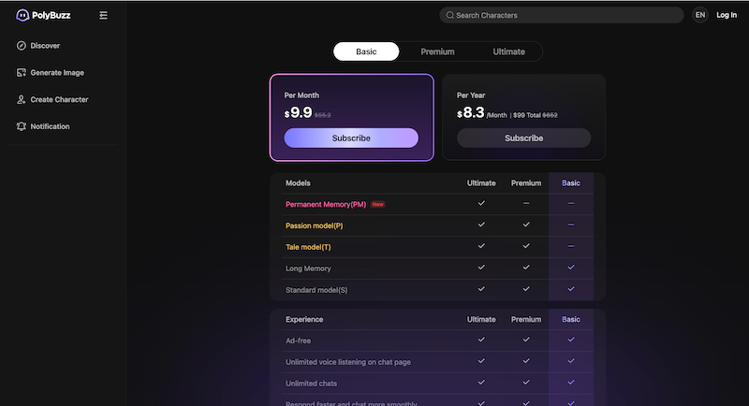Click the Log In link

tap(727, 15)
